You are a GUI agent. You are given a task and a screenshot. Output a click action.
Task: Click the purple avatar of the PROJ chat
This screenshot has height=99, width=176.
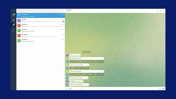pos(19,20)
